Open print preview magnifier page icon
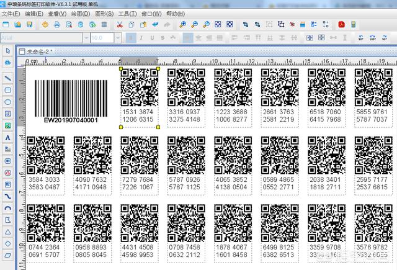This screenshot has height=270, width=397. (x=69, y=25)
